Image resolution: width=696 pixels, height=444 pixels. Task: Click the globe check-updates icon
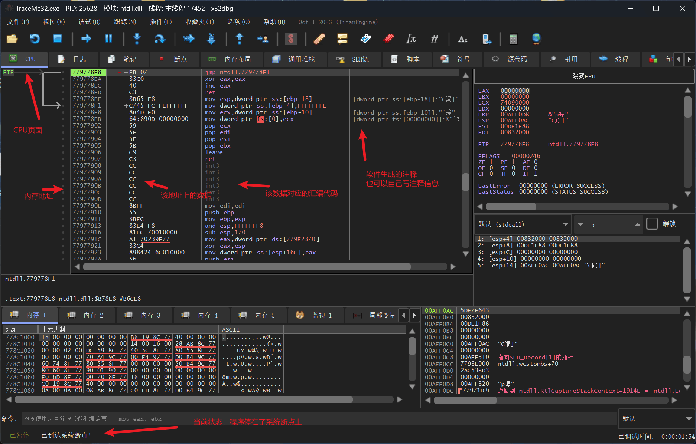(536, 39)
